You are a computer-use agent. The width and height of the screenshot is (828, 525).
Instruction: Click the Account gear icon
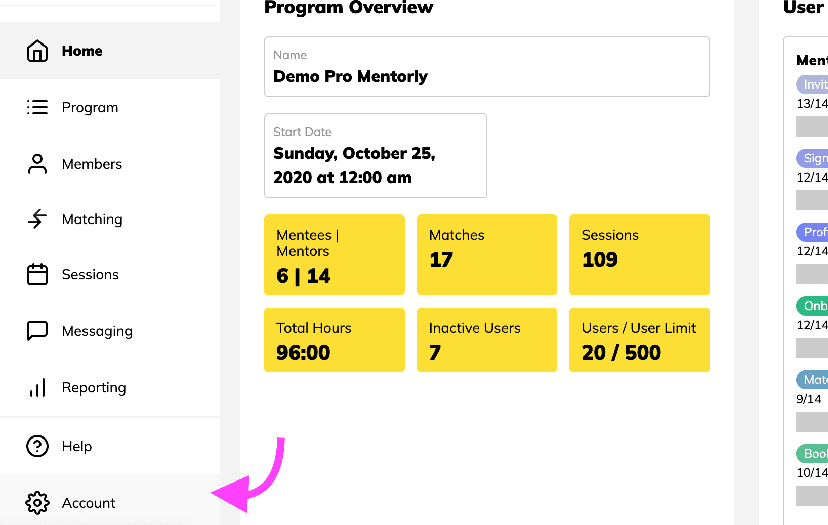click(37, 503)
